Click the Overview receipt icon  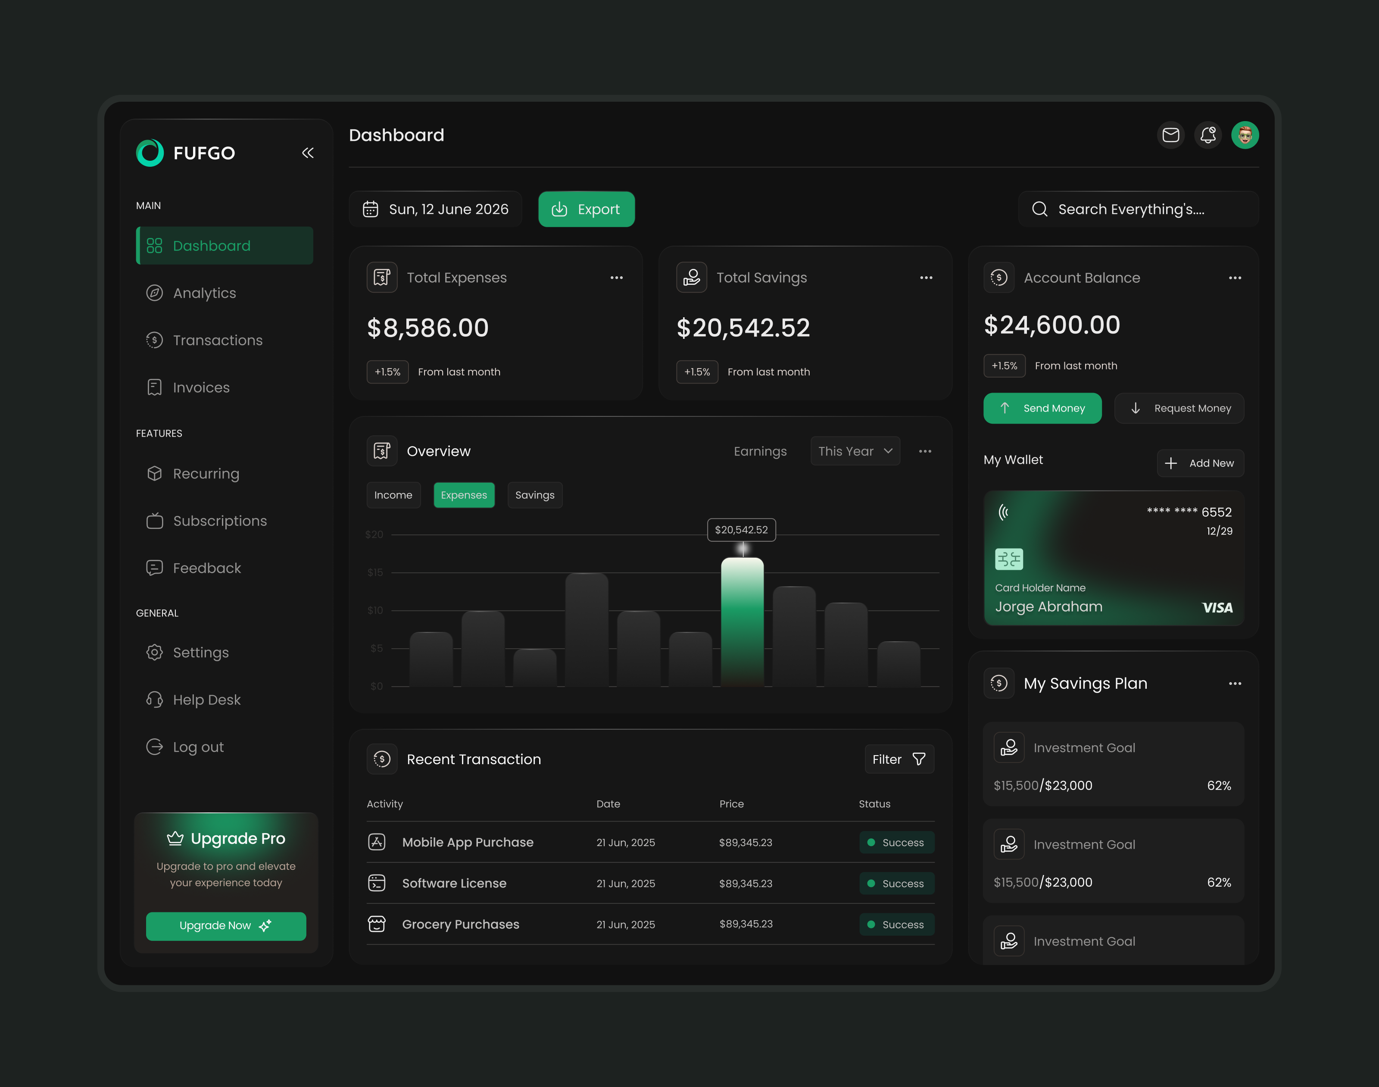[382, 451]
